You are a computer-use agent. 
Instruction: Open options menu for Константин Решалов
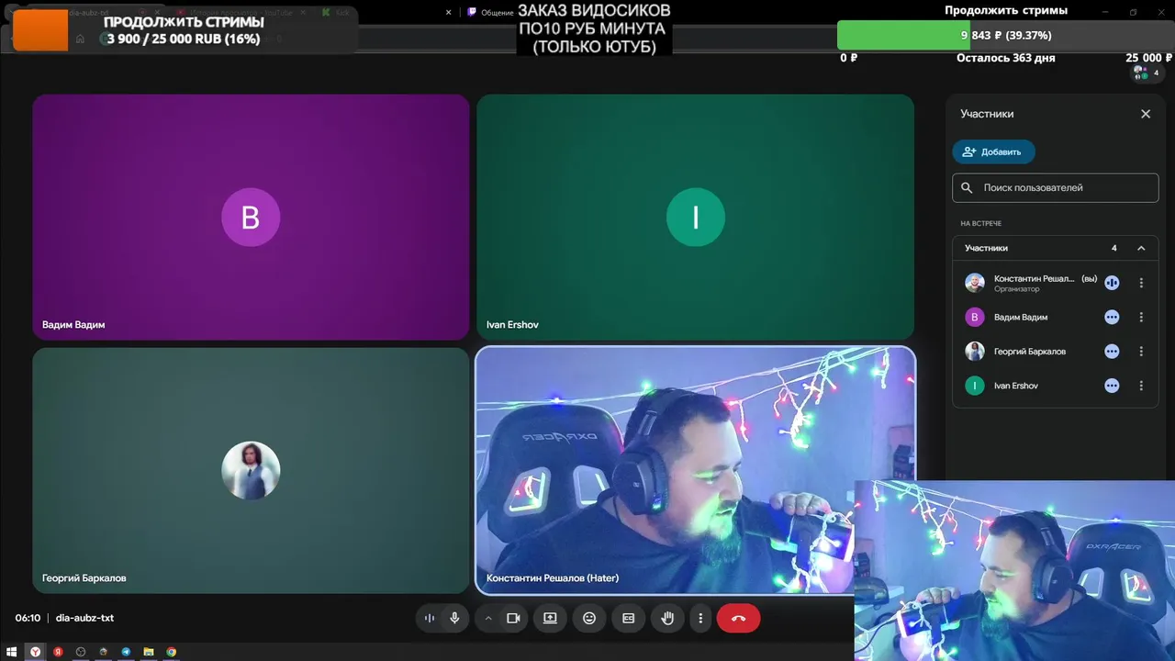coord(1141,283)
